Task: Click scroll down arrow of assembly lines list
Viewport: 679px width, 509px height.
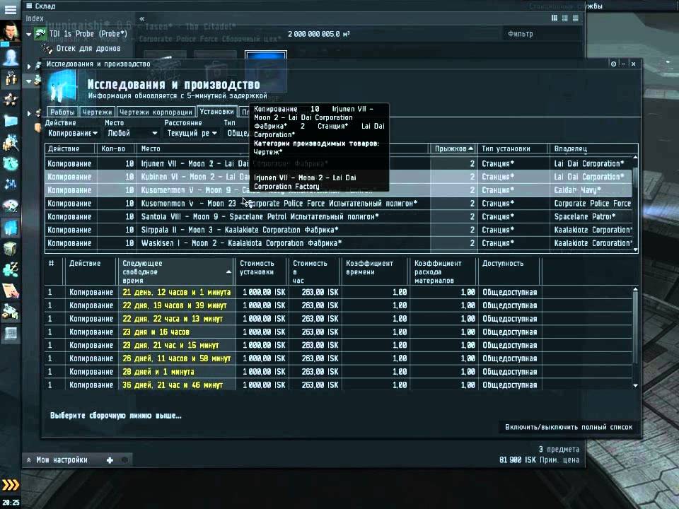Action: [635, 385]
